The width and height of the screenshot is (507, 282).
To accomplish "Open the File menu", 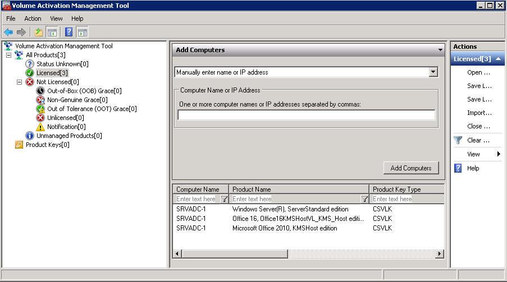I will pos(11,19).
